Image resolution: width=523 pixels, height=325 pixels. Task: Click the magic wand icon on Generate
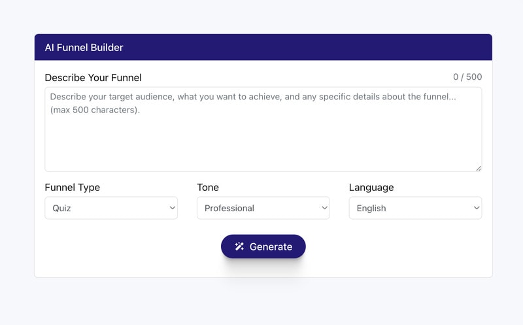[x=239, y=247]
